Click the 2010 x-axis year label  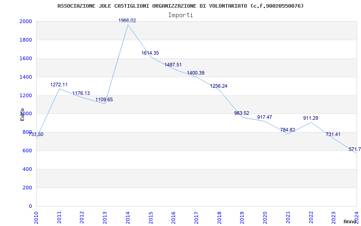coord(36,217)
